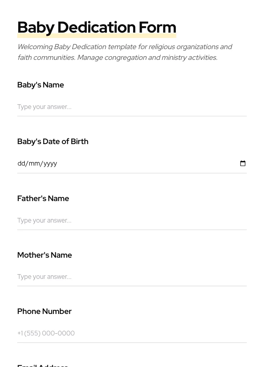Focus the Father's Name answer field
The height and width of the screenshot is (367, 264).
coord(132,220)
